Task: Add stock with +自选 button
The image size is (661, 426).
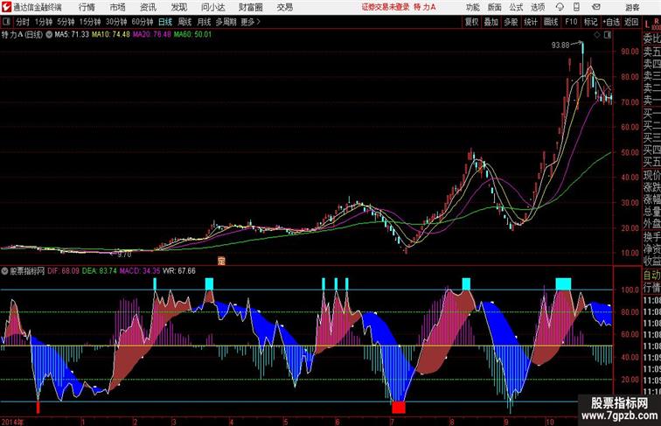Action: 611,22
